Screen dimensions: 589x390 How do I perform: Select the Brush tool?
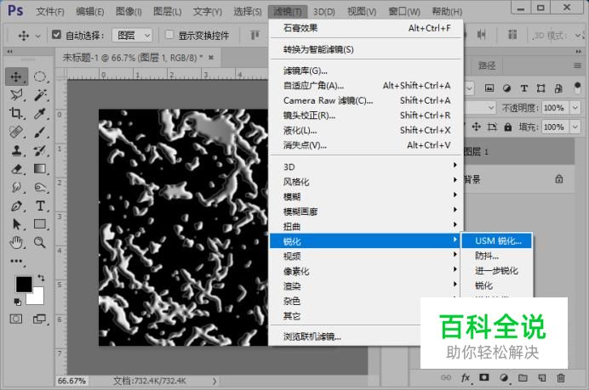(x=40, y=132)
